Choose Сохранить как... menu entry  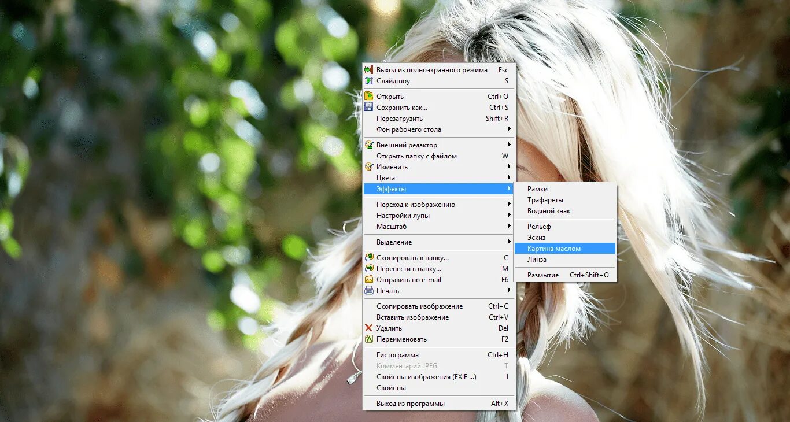pyautogui.click(x=439, y=108)
